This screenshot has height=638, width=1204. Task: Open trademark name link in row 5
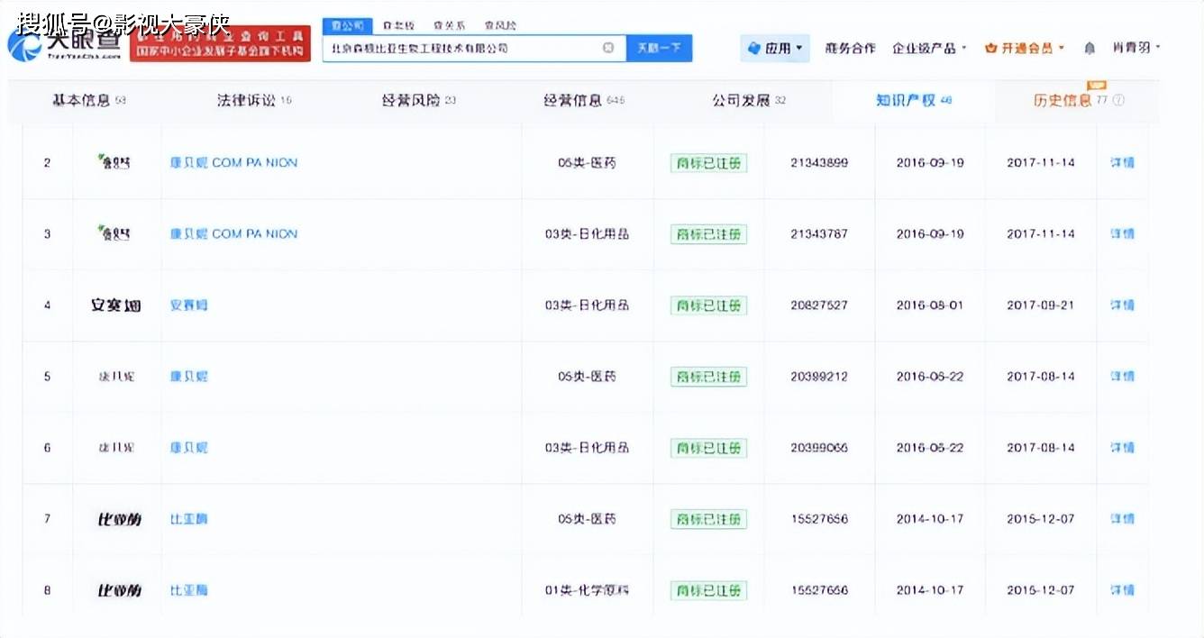188,376
